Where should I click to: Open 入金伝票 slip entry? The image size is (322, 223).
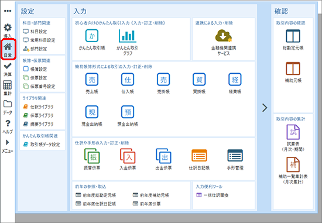coord(128,156)
